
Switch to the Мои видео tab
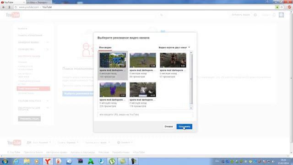tap(105, 48)
